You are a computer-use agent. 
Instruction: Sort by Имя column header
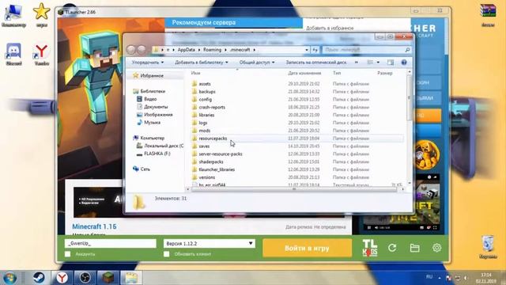(196, 74)
